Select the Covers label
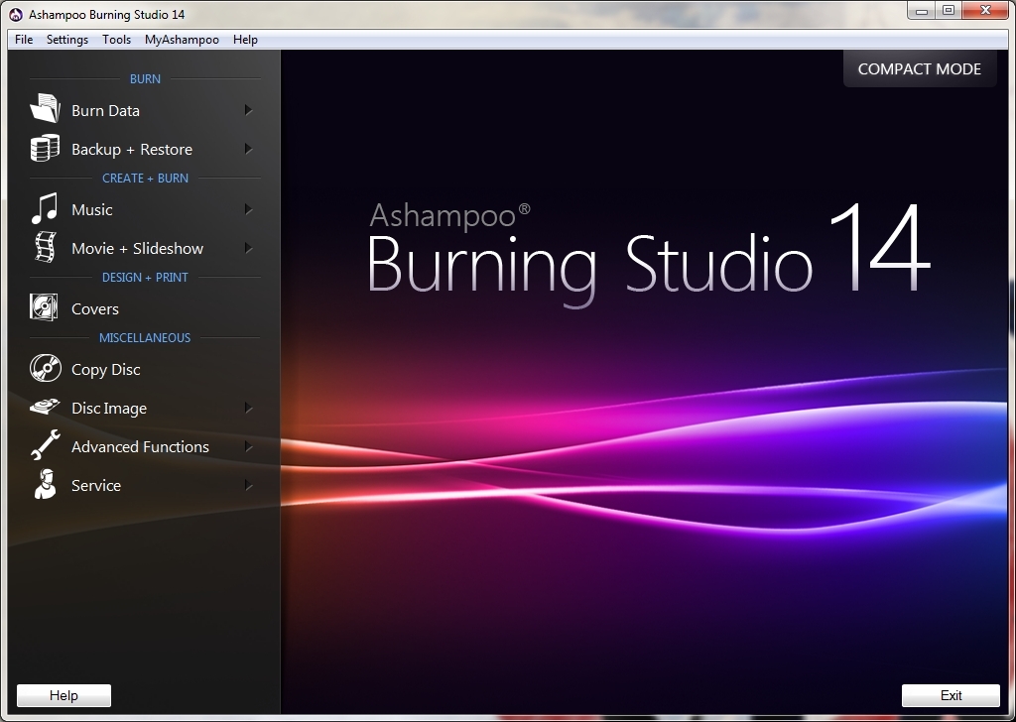 [x=95, y=309]
